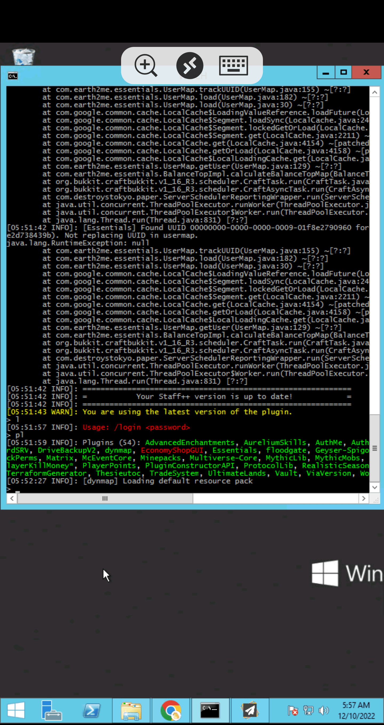Click the "[dynmap] Loading default resource pack" line
This screenshot has height=725, width=384.
pyautogui.click(x=168, y=481)
